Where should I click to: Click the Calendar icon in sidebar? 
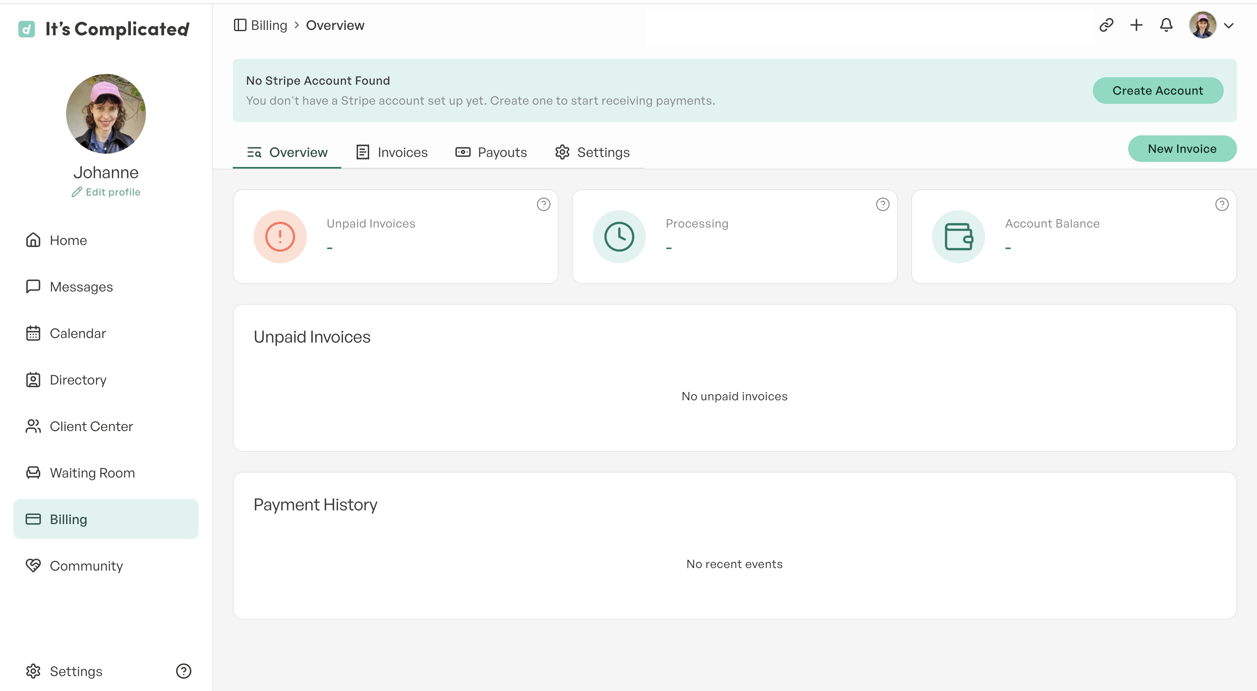33,333
